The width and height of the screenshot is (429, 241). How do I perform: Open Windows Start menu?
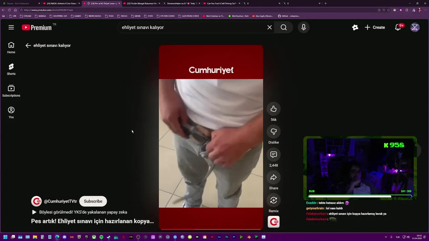pos(5,237)
